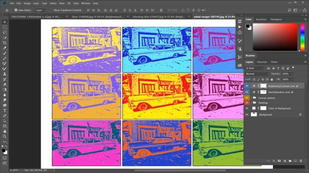The height and width of the screenshot is (173, 309).
Task: Open the Fill value dropdown arrow
Action: click(292, 79)
